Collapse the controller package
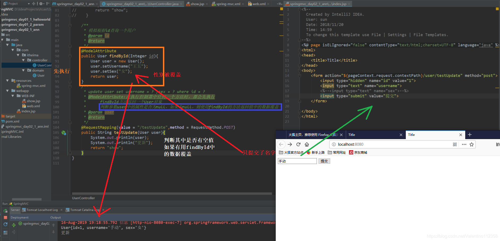 tap(23, 60)
